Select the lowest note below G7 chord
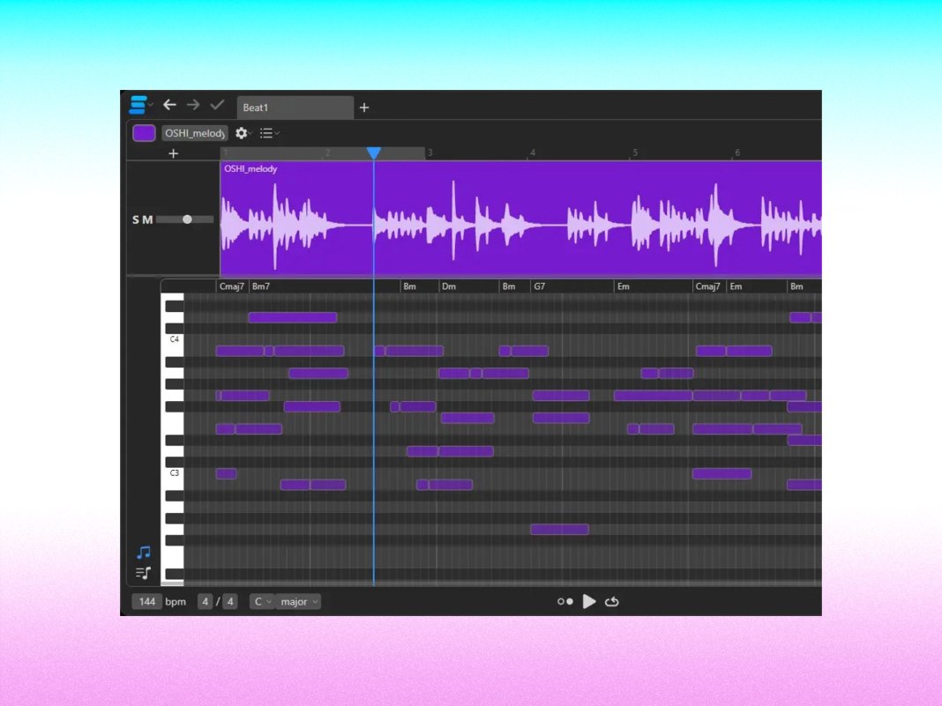The image size is (942, 706). point(560,529)
